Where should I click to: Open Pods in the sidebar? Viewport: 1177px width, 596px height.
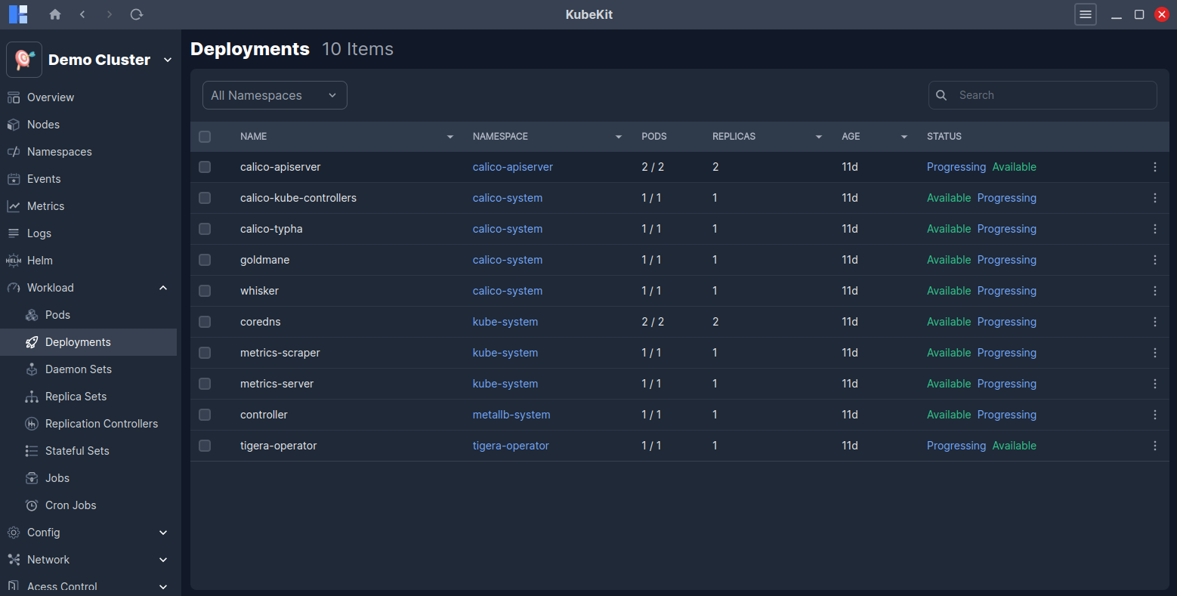(57, 315)
